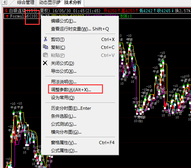
Task: Click the left arrow tab scroll button
Action: pyautogui.click(x=5, y=2)
